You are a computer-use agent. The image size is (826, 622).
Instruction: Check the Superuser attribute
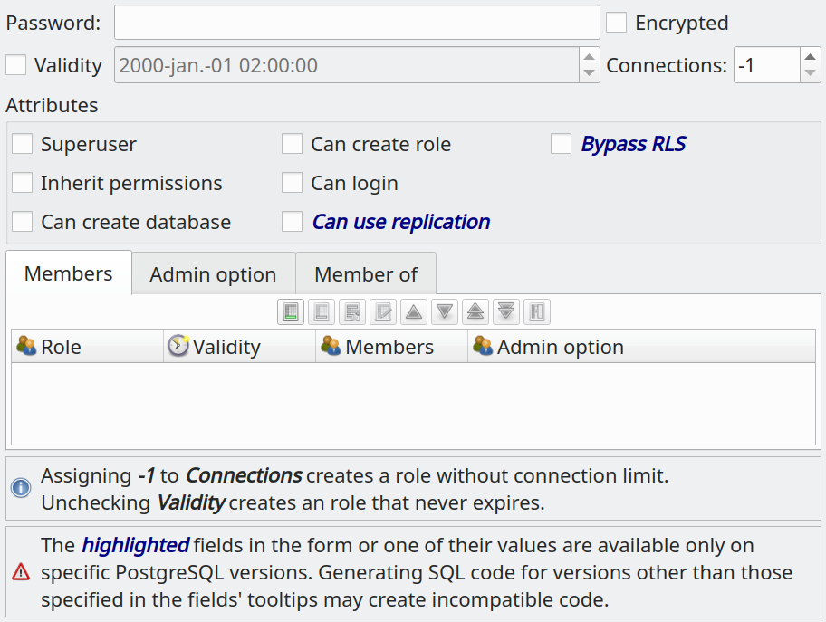click(22, 144)
